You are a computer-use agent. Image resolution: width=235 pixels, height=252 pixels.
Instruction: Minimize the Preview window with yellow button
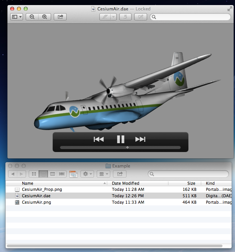point(19,9)
